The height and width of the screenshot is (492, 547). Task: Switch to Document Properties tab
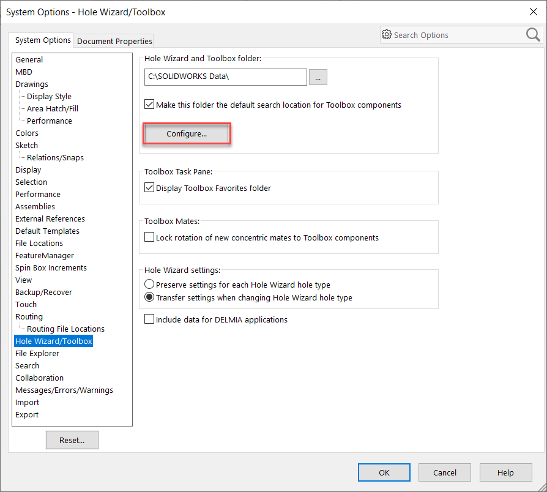tap(114, 41)
